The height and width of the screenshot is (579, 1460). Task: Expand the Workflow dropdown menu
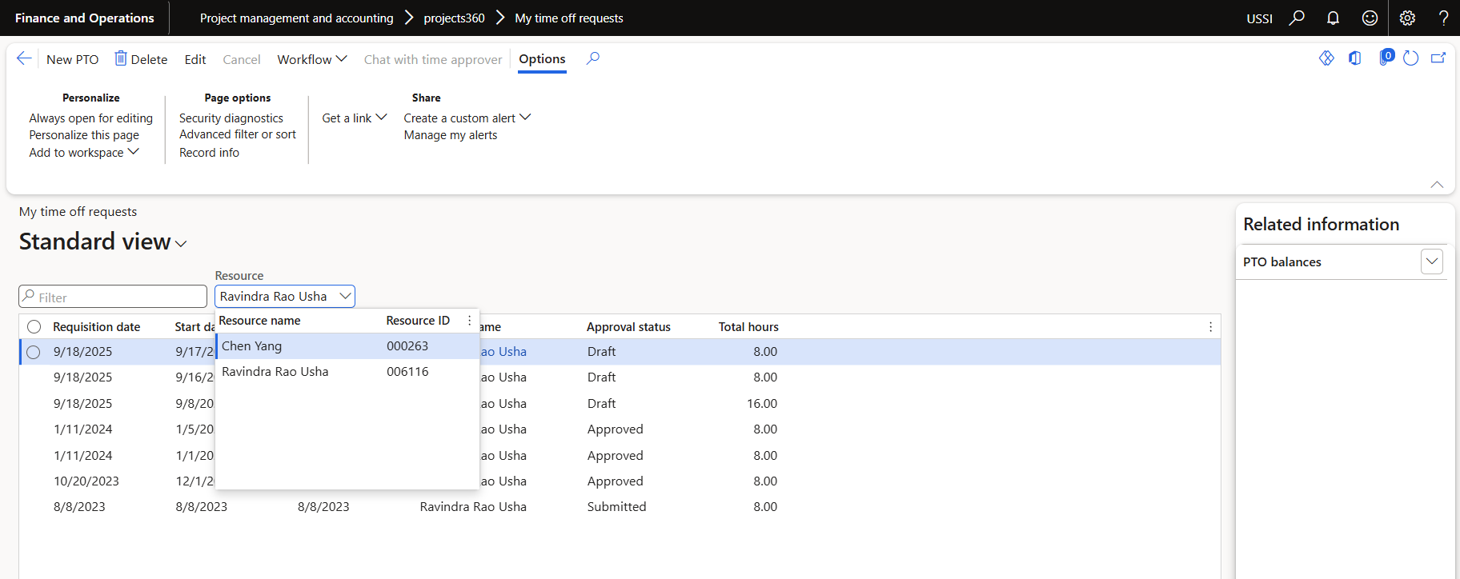coord(311,59)
